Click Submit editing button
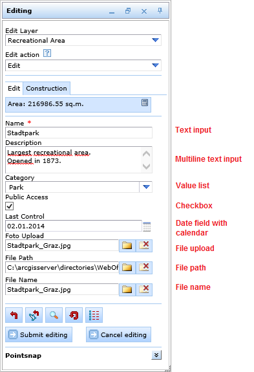The image size is (254, 372). pos(39,334)
